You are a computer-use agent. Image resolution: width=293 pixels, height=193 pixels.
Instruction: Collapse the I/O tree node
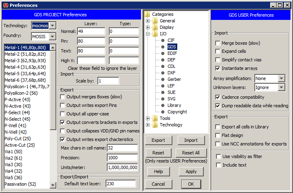coord(148,34)
